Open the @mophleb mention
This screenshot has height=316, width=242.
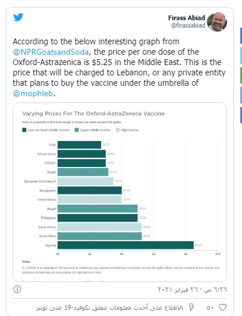[33, 94]
